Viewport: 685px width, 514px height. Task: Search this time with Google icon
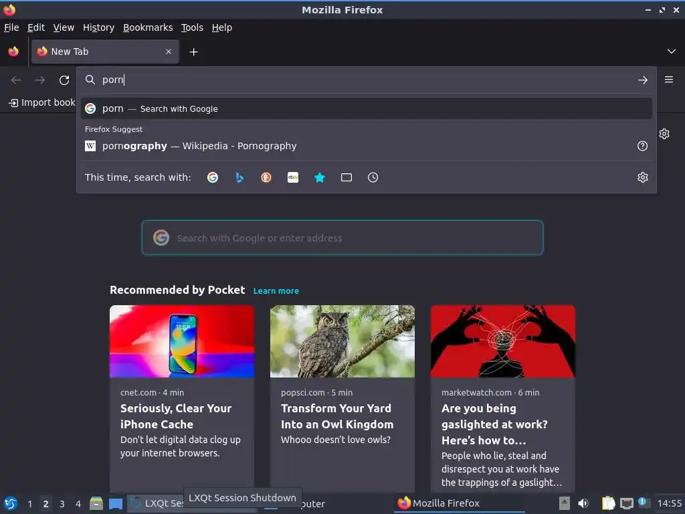(x=213, y=177)
